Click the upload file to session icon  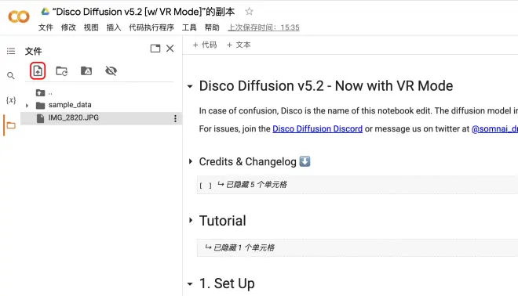38,71
